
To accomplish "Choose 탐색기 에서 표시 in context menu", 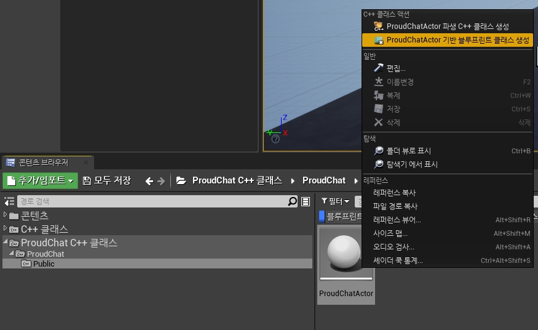I will (x=412, y=164).
